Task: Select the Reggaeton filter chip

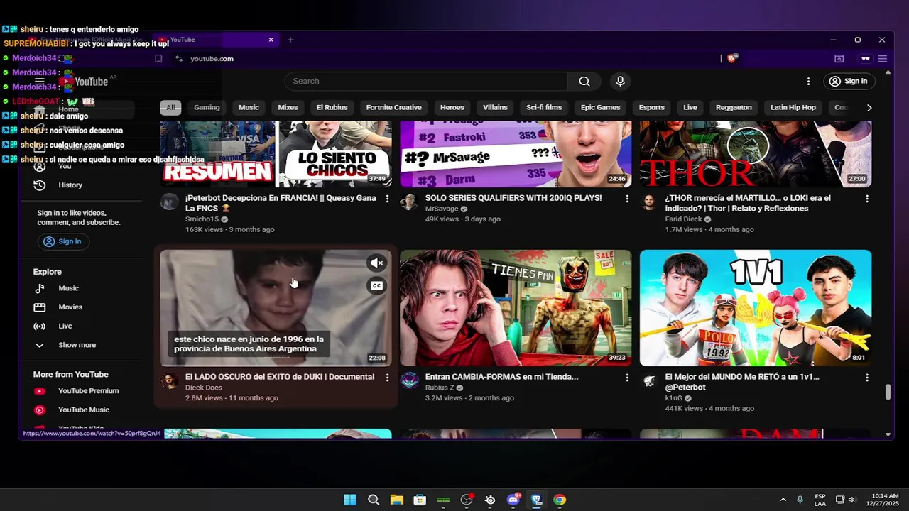Action: pos(734,107)
